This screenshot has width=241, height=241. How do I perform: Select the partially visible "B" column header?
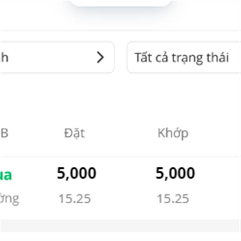4,133
